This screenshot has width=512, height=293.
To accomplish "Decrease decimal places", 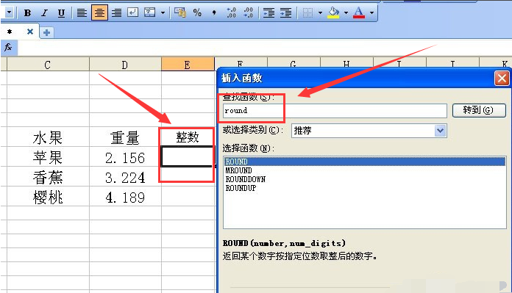I will tap(248, 13).
